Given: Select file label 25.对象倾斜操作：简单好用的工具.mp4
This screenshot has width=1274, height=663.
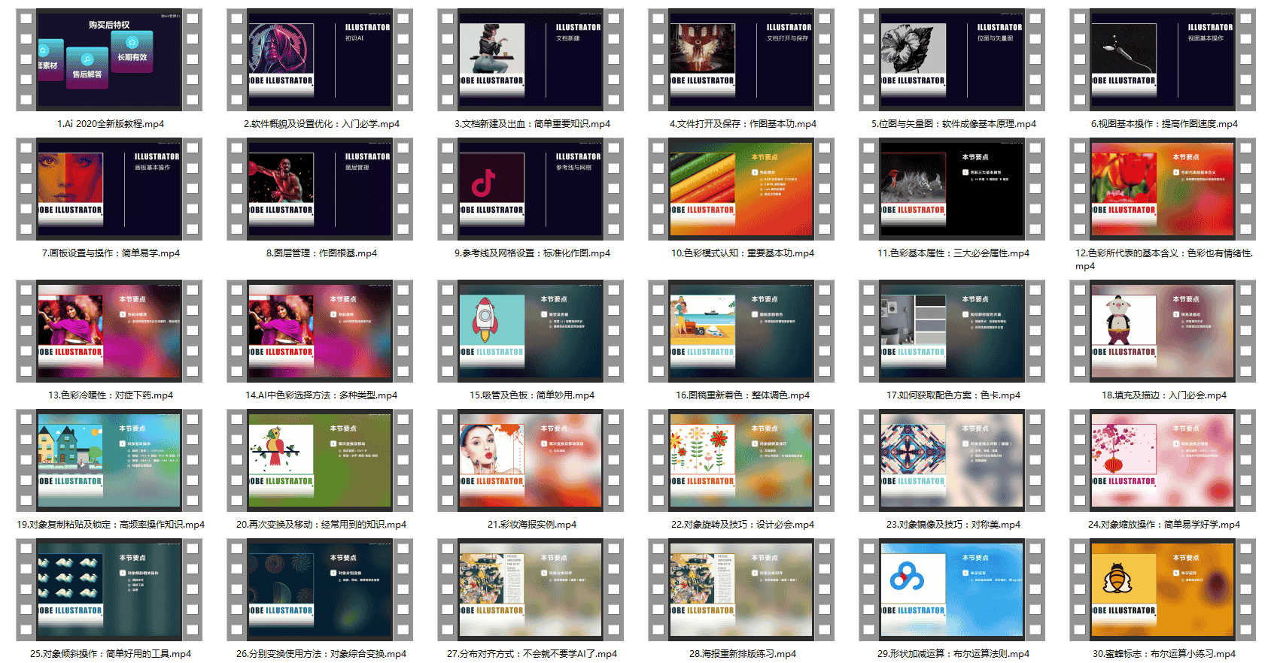Looking at the screenshot, I should (111, 654).
